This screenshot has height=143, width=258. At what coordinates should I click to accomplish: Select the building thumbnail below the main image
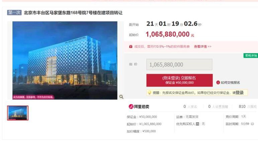[18, 113]
